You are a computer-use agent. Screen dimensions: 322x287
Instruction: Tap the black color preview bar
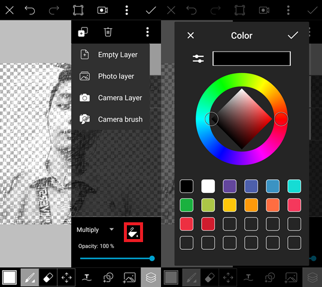[x=251, y=59]
